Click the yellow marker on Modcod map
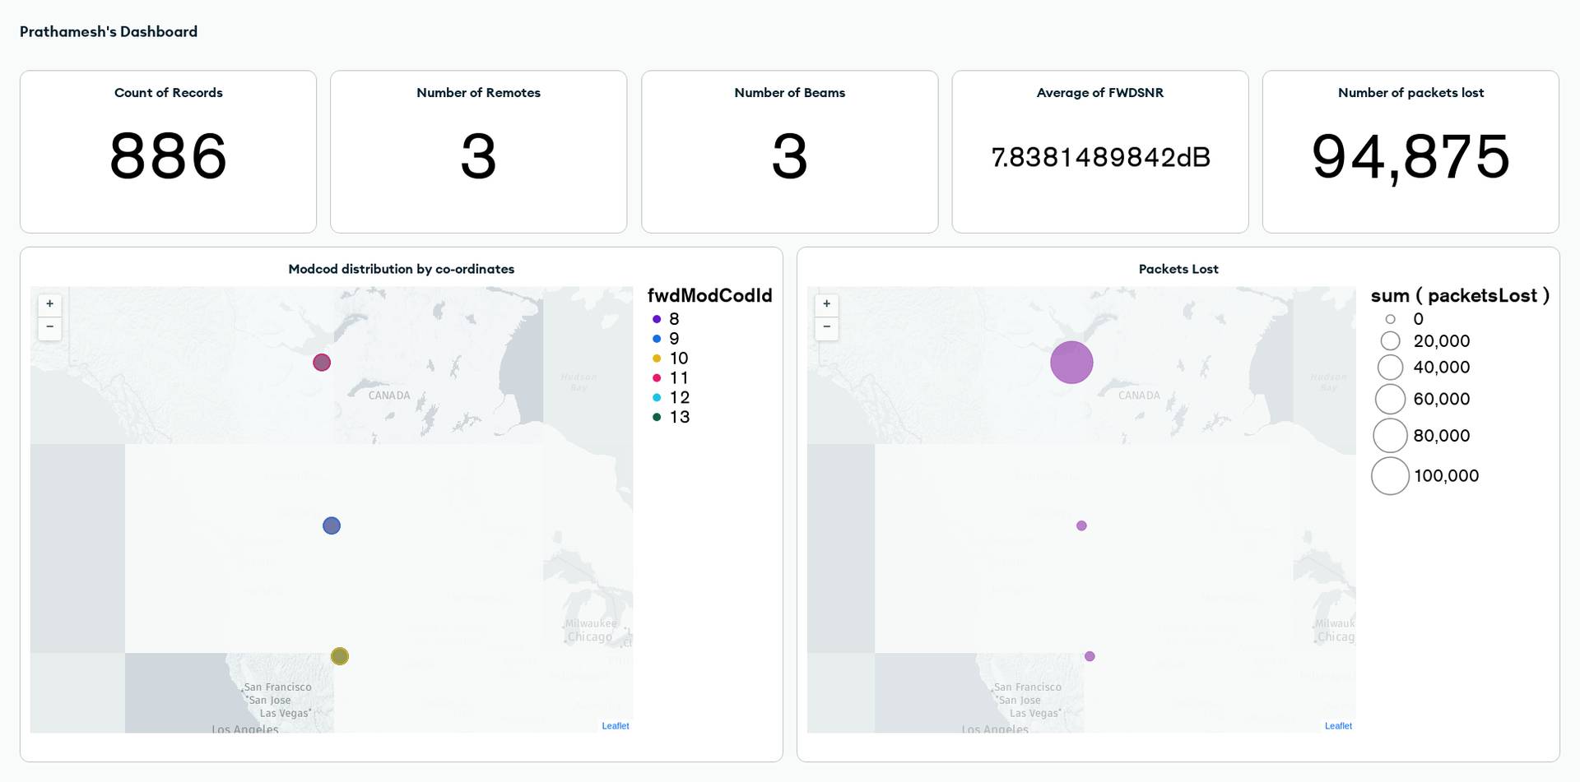This screenshot has width=1580, height=782. [x=340, y=656]
